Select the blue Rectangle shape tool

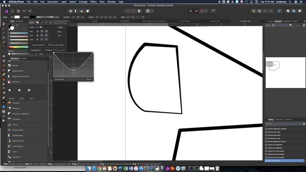point(3,107)
